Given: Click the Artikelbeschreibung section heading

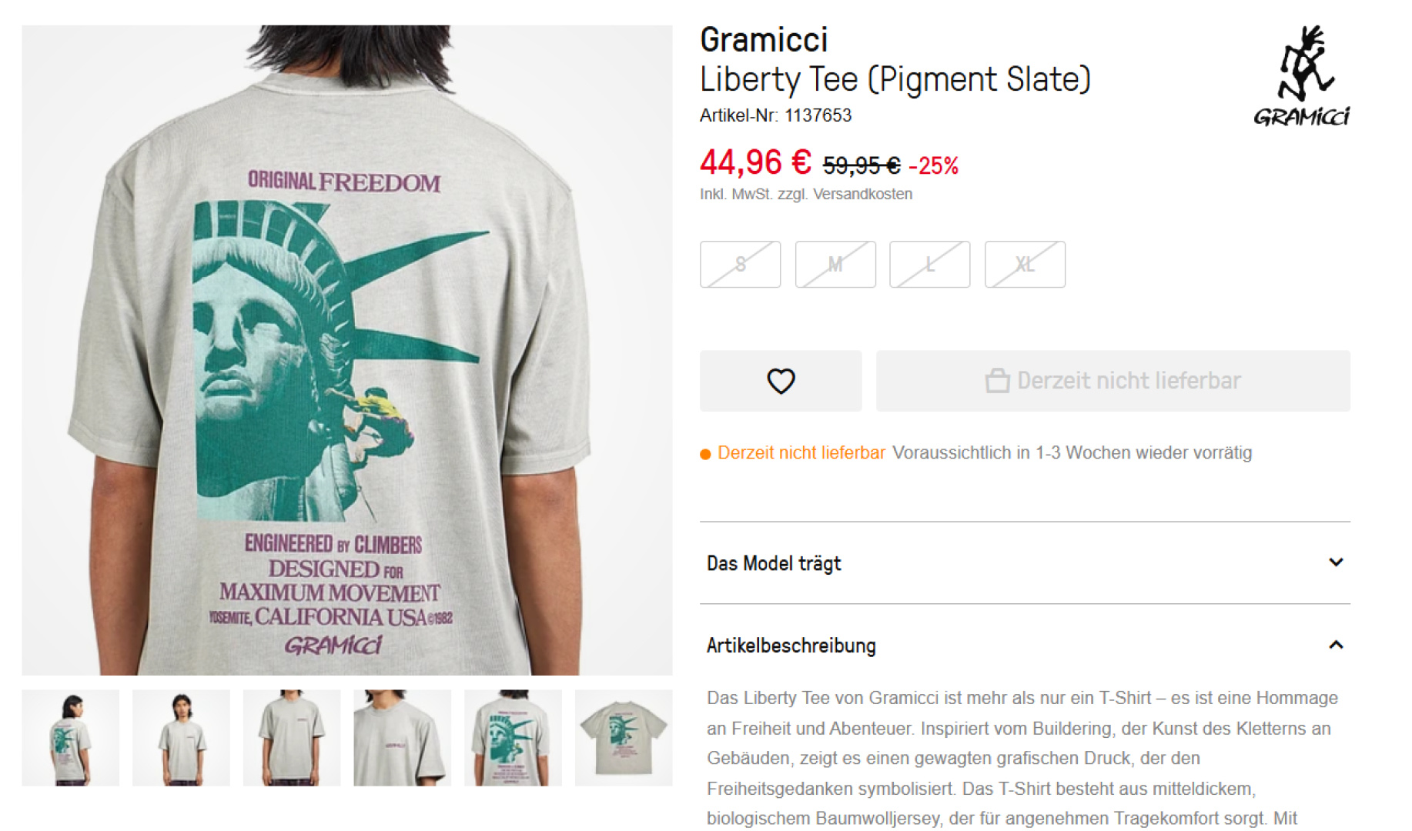Looking at the screenshot, I should (x=791, y=646).
